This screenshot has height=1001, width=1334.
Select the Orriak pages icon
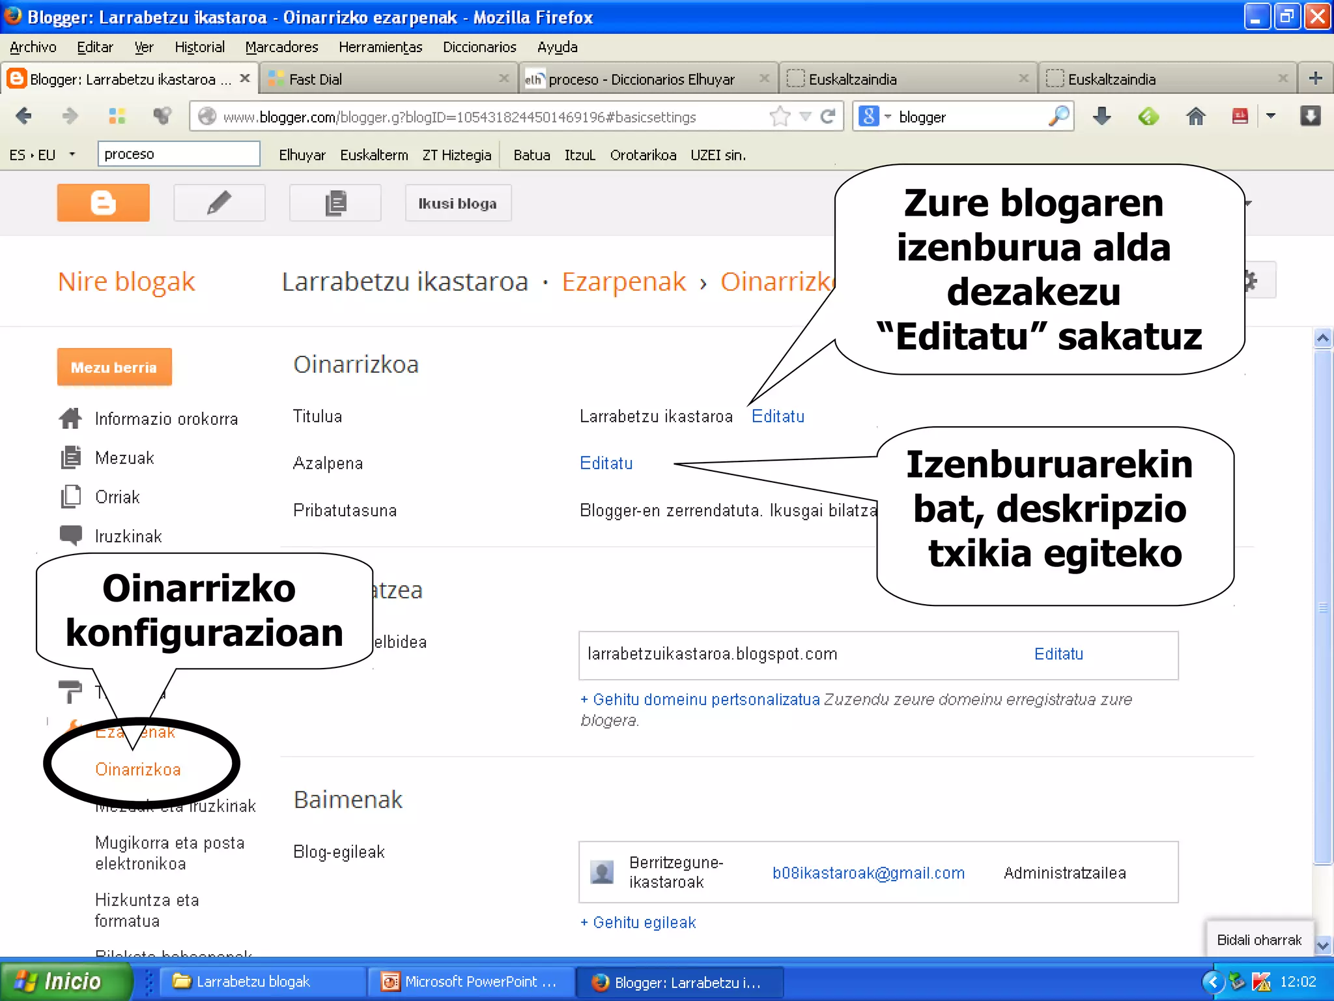(70, 497)
